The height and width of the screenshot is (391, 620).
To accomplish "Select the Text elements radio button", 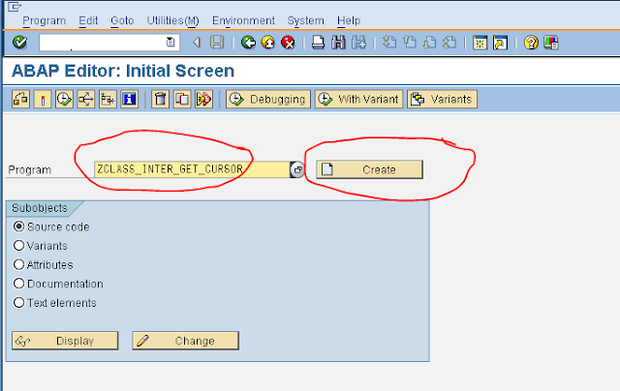I will [x=18, y=303].
